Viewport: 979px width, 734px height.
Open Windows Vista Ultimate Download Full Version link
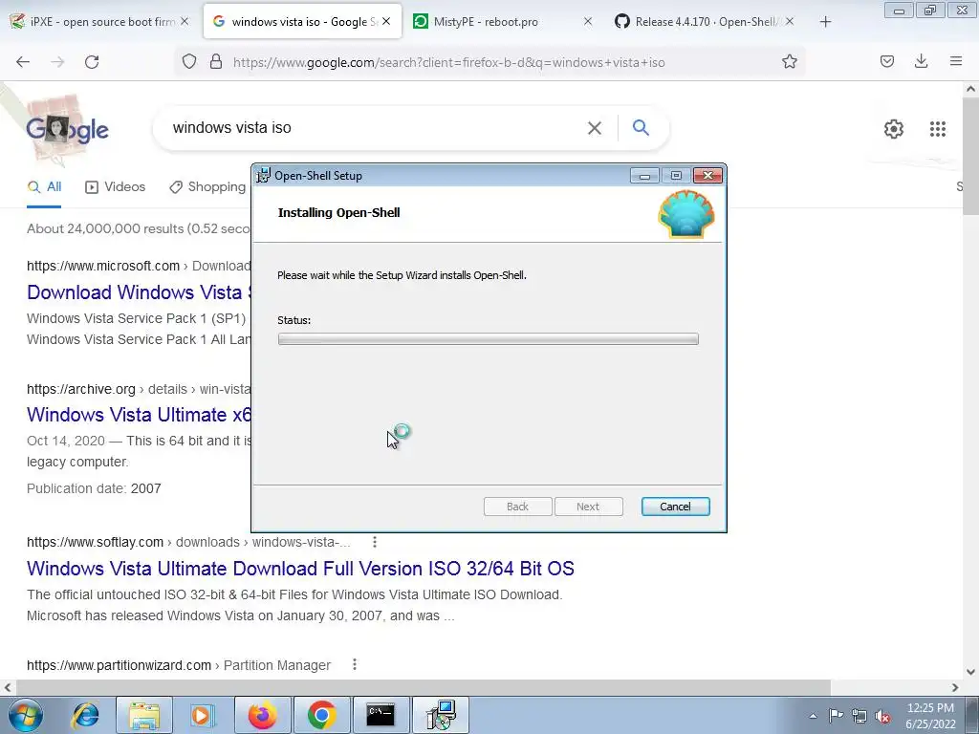click(300, 568)
